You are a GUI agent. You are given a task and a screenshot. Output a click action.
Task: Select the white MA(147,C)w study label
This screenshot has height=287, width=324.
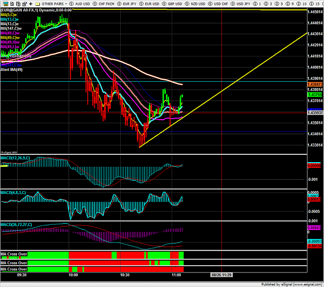pyautogui.click(x=11, y=28)
